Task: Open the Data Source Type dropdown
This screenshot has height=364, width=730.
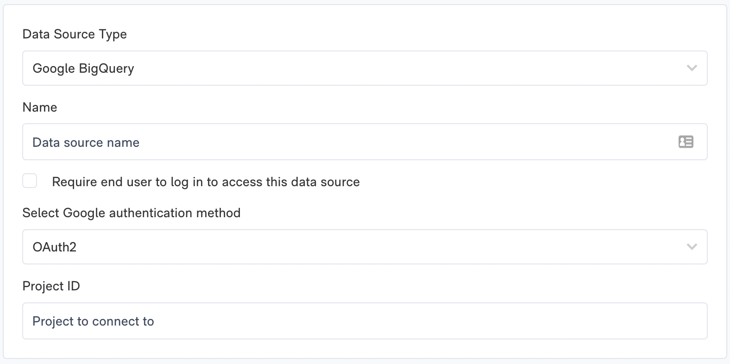Action: coord(365,68)
